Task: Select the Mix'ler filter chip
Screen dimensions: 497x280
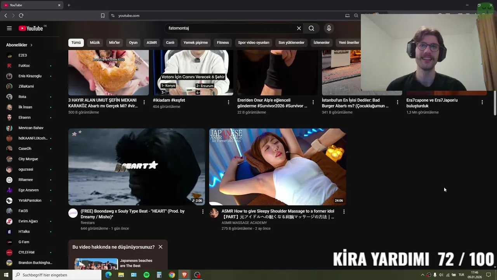Action: coord(115,42)
